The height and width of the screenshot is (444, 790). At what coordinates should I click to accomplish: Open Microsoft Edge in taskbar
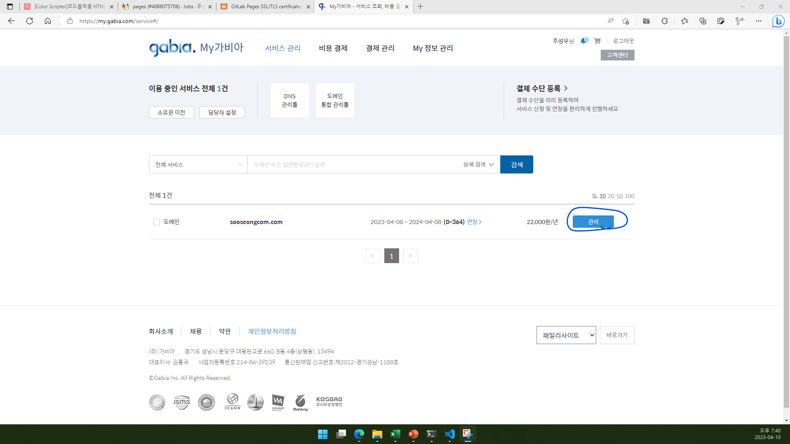tap(359, 434)
